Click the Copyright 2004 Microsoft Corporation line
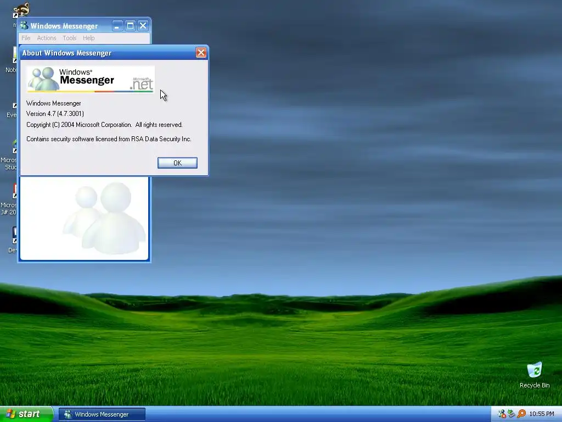 click(x=104, y=125)
